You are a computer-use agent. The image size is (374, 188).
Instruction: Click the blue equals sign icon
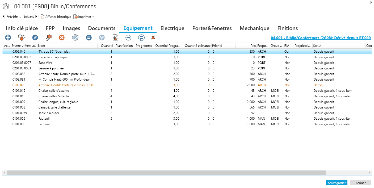tap(89, 38)
